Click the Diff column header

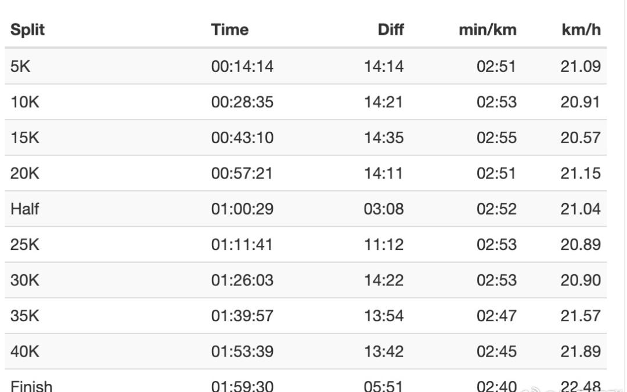[390, 30]
